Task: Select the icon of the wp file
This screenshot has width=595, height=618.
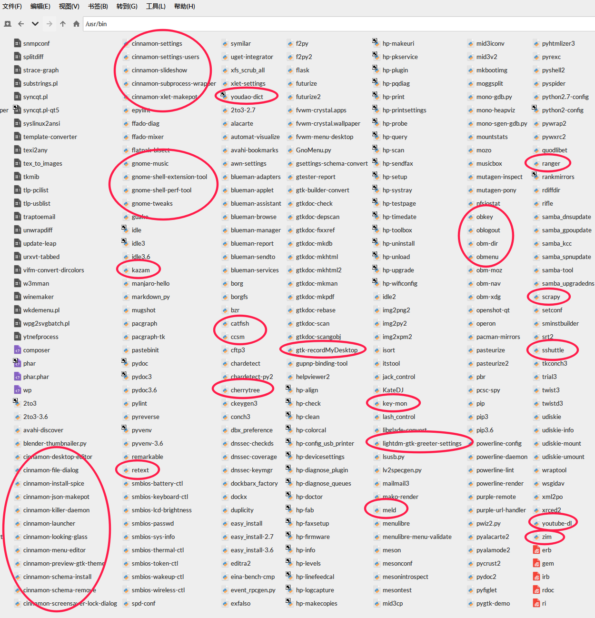Action: tap(18, 390)
